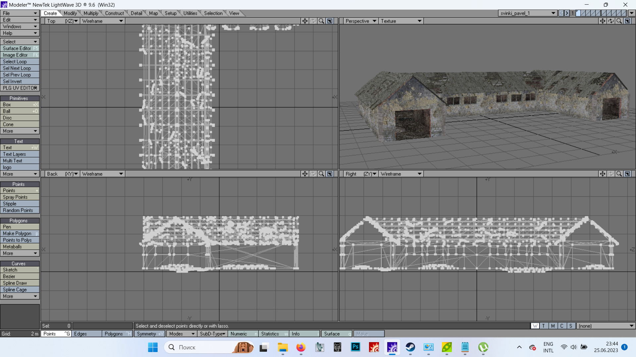Click the Perspective viewport rotate icon
636x357 pixels.
tap(611, 21)
